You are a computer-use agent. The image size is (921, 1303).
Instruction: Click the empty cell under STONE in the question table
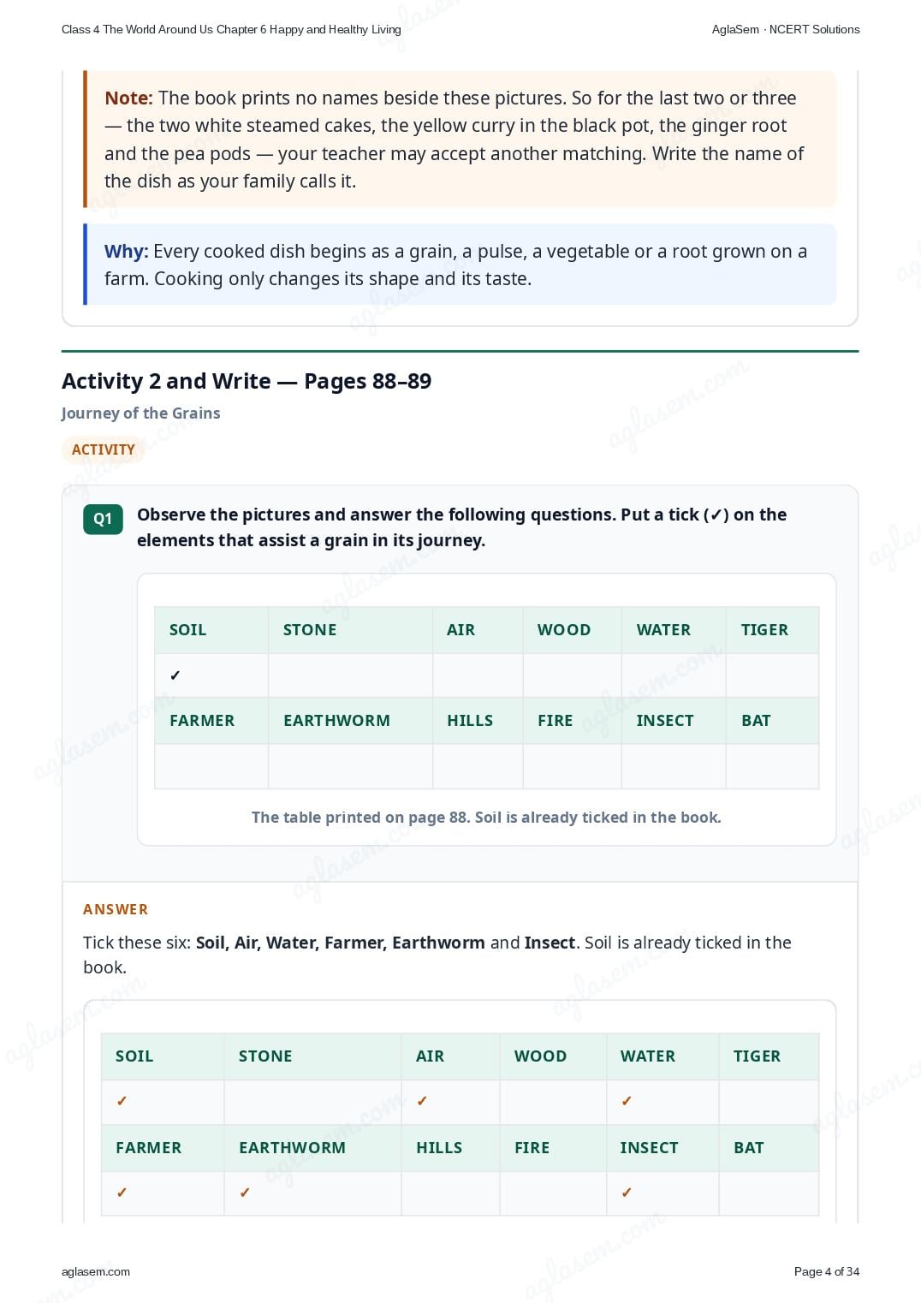(x=350, y=675)
